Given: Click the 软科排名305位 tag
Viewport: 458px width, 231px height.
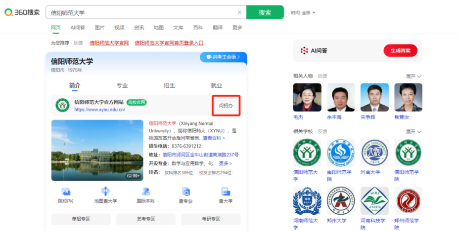Looking at the screenshot, I should [x=179, y=173].
